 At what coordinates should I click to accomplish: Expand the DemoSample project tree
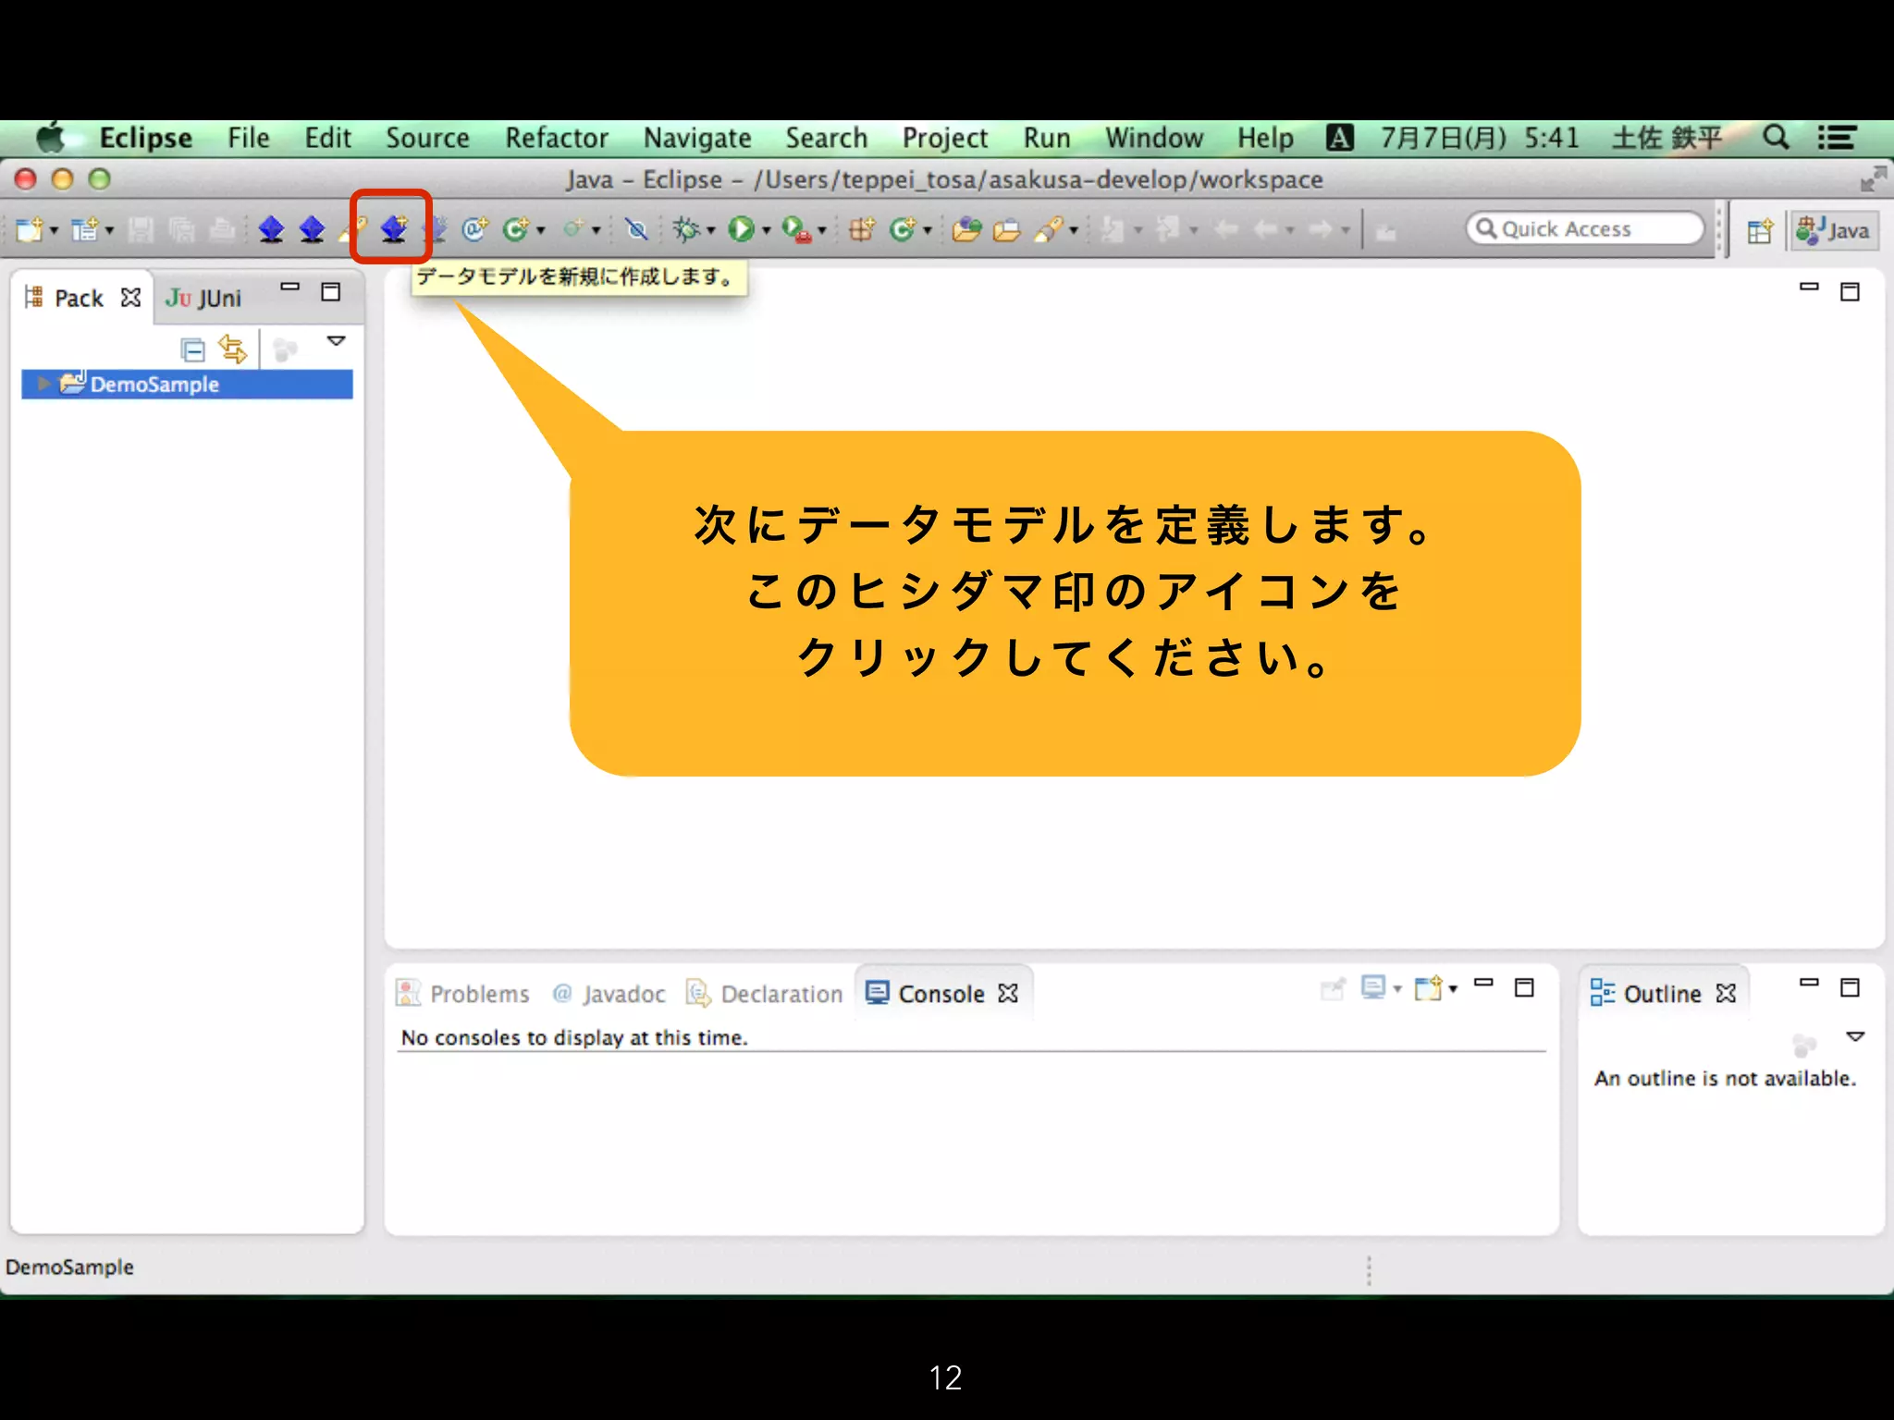click(x=43, y=384)
